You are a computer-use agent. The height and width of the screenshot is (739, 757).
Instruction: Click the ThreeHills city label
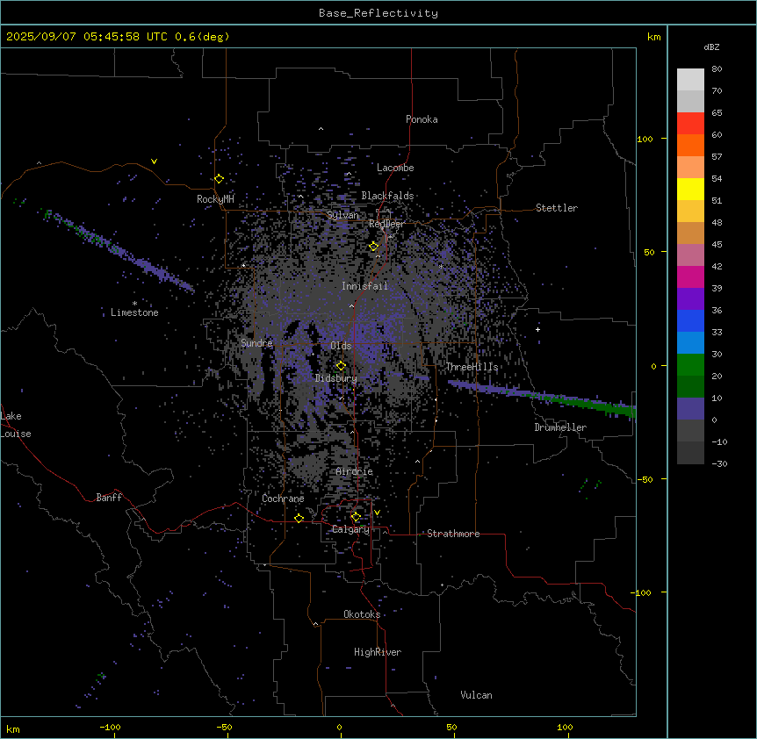coord(472,367)
